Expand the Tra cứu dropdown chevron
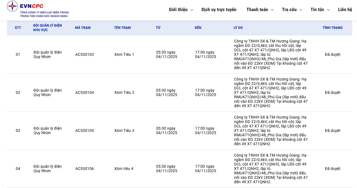The height and width of the screenshot is (188, 357). coord(301,10)
